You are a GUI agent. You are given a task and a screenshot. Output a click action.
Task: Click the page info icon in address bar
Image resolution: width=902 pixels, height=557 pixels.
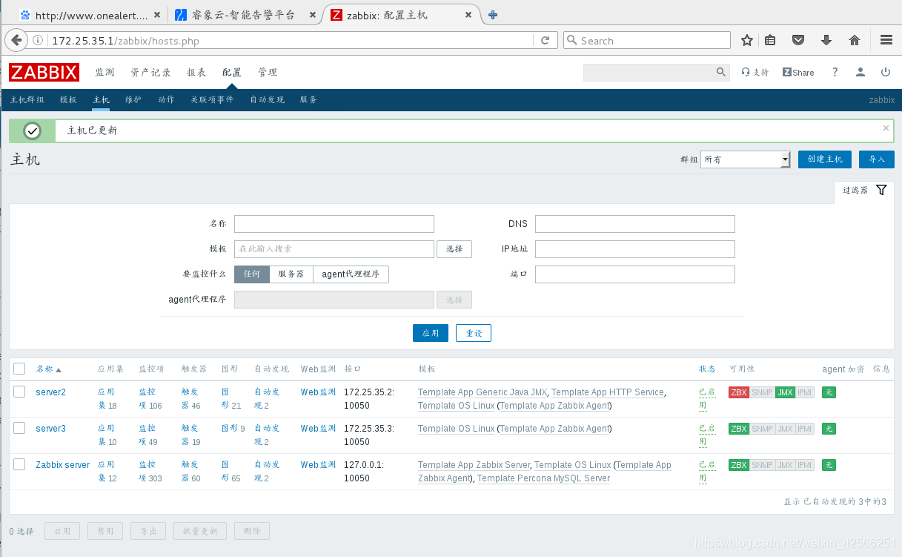(39, 41)
